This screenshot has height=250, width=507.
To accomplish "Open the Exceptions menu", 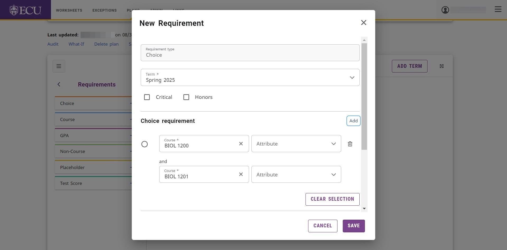I will 105,10.
